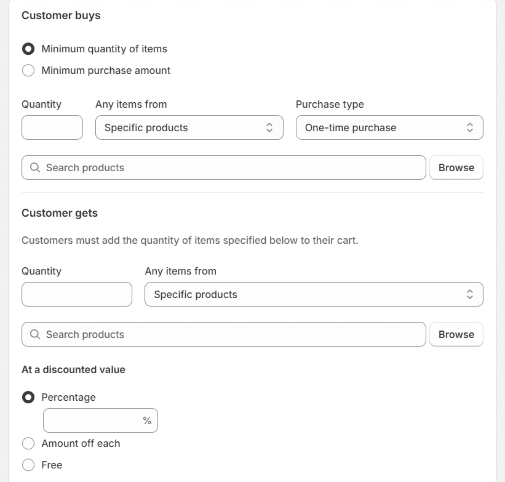Click Browse button in Customer buys
Screen dimensions: 505x482
pos(456,168)
